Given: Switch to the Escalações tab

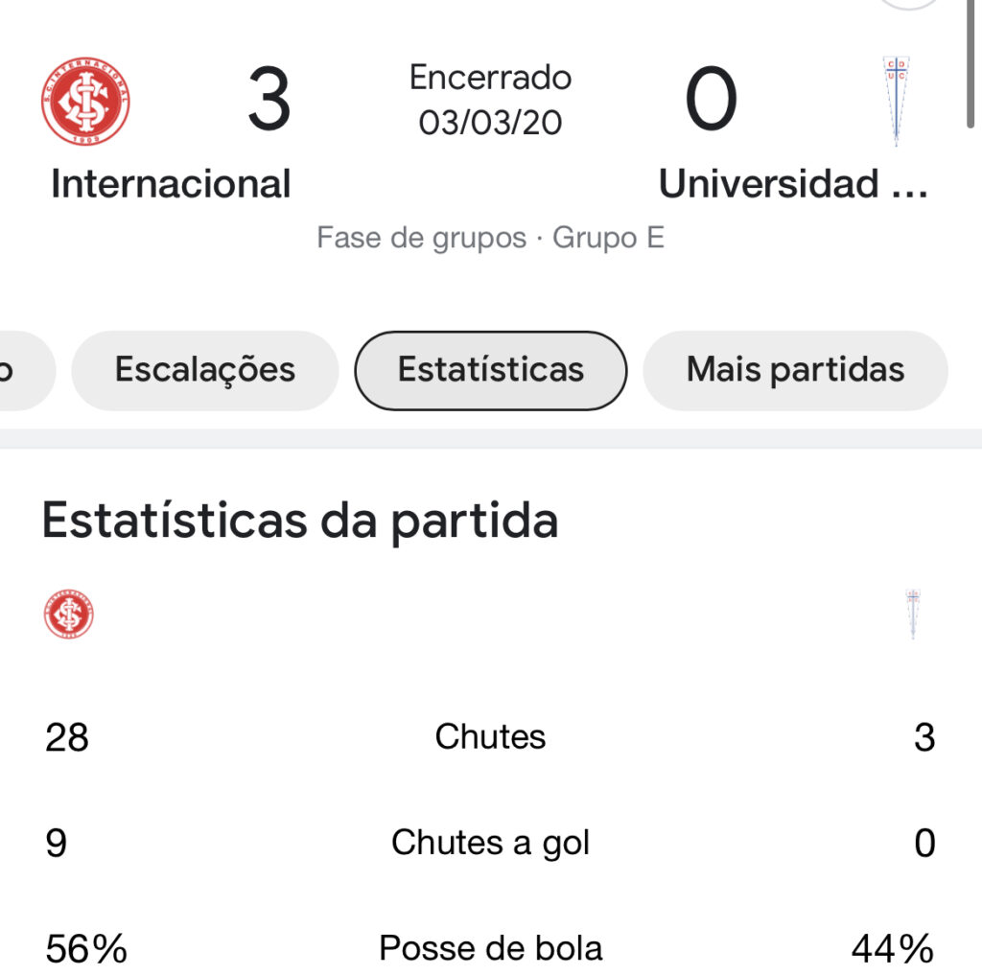Looking at the screenshot, I should pyautogui.click(x=205, y=370).
